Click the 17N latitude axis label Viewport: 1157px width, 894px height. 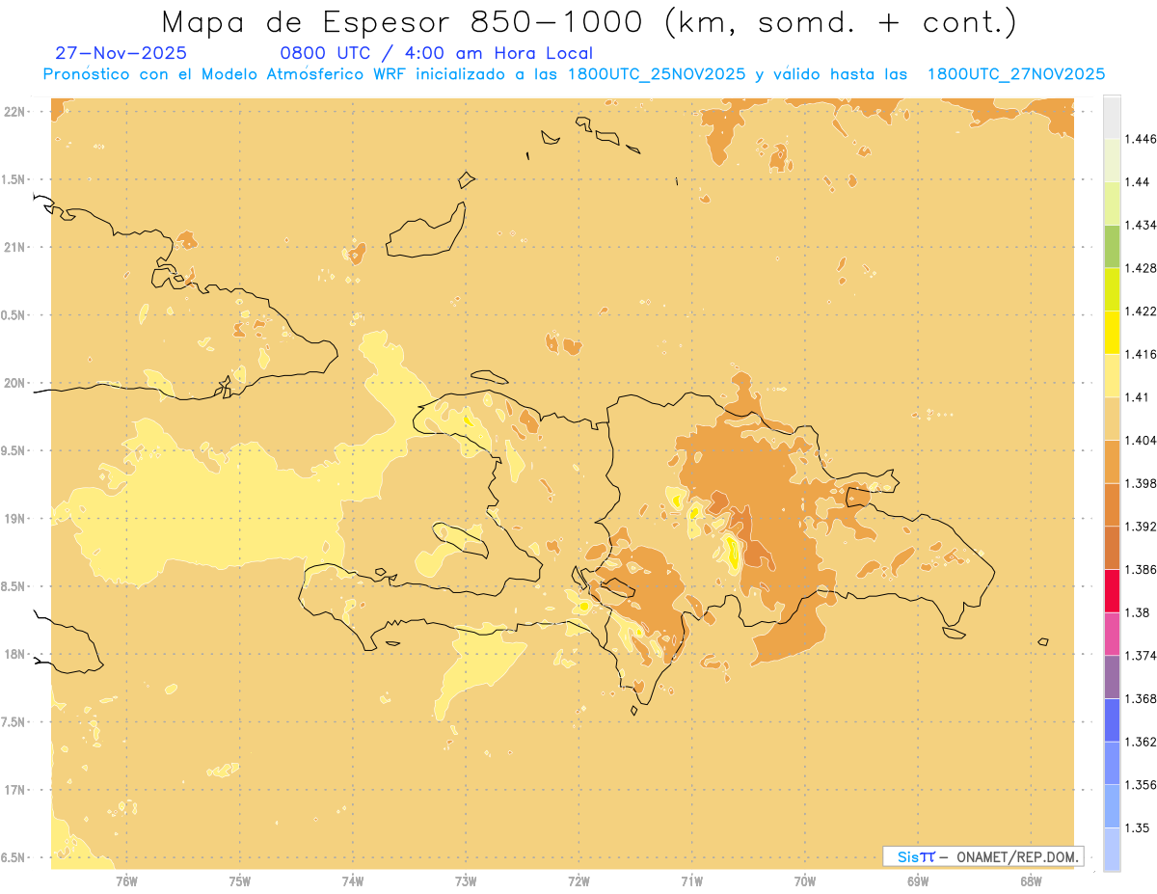tap(13, 790)
